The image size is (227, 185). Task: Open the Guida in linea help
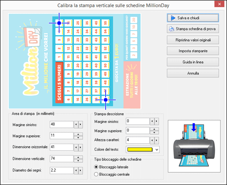pyautogui.click(x=193, y=62)
